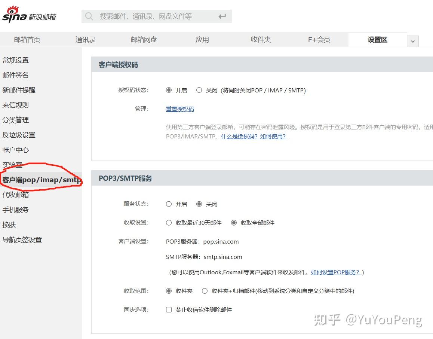Open the 应用 menu item

pyautogui.click(x=202, y=39)
